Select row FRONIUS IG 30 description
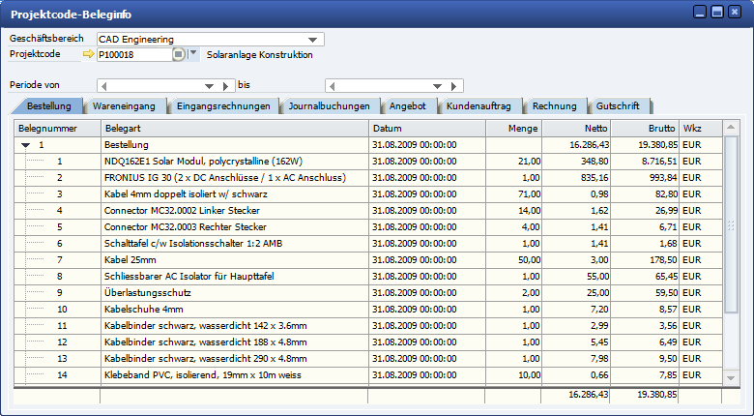This screenshot has height=416, width=754. coord(225,178)
